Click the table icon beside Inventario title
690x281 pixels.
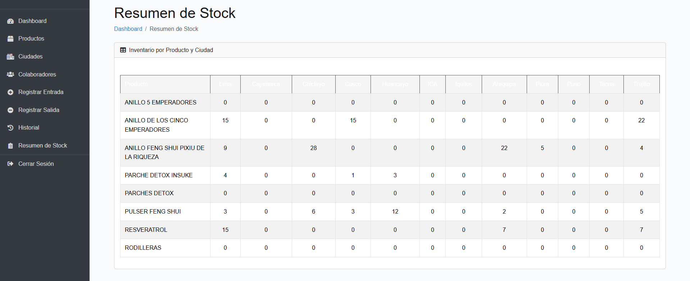[123, 50]
